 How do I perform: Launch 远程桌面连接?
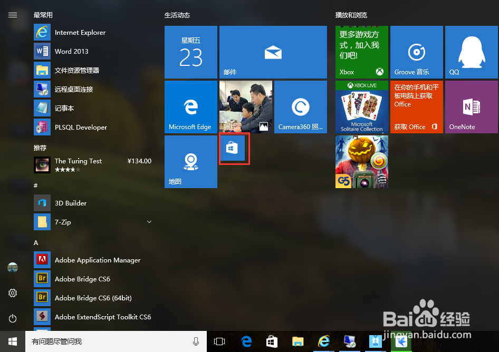coord(93,90)
